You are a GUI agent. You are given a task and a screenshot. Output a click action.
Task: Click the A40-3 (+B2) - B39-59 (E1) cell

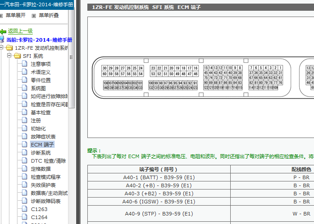click(159, 194)
